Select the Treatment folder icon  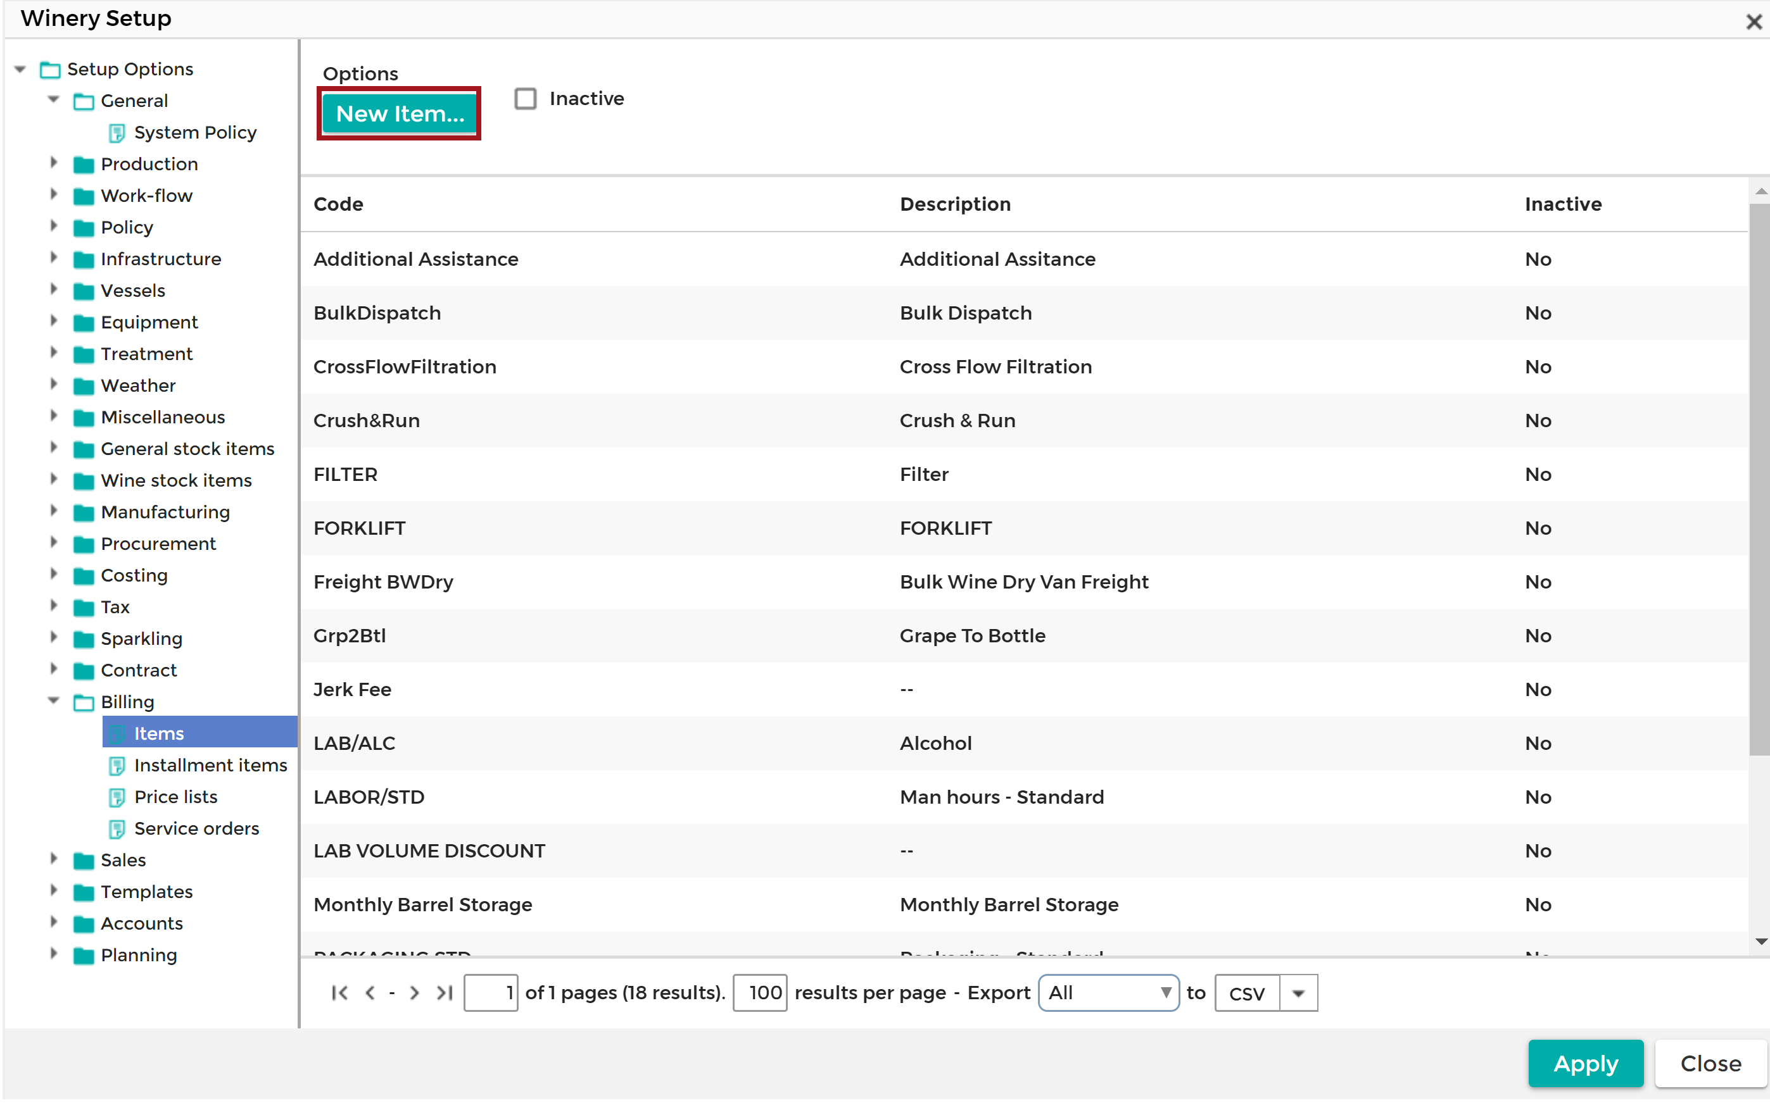tap(84, 354)
